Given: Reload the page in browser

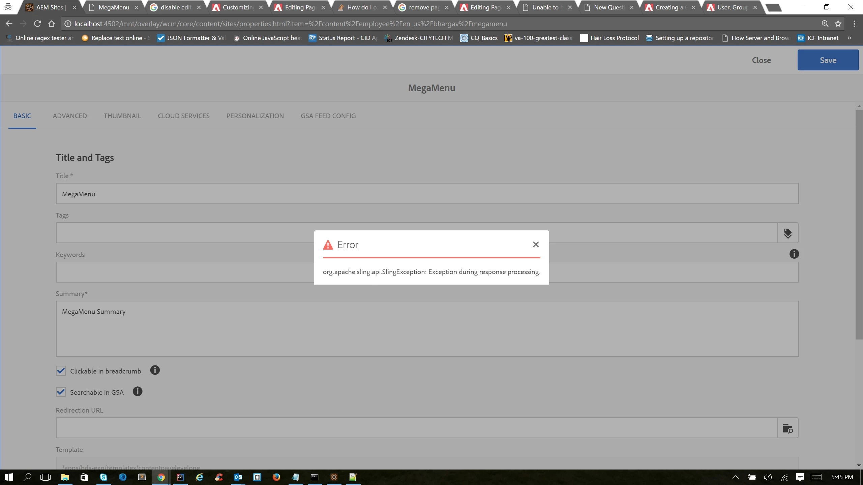Looking at the screenshot, I should point(37,24).
